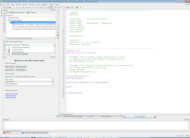Open the Design Resources link
Viewport: 190px width, 138px height.
point(11,96)
